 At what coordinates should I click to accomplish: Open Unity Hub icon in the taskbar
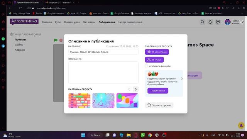click(x=157, y=135)
